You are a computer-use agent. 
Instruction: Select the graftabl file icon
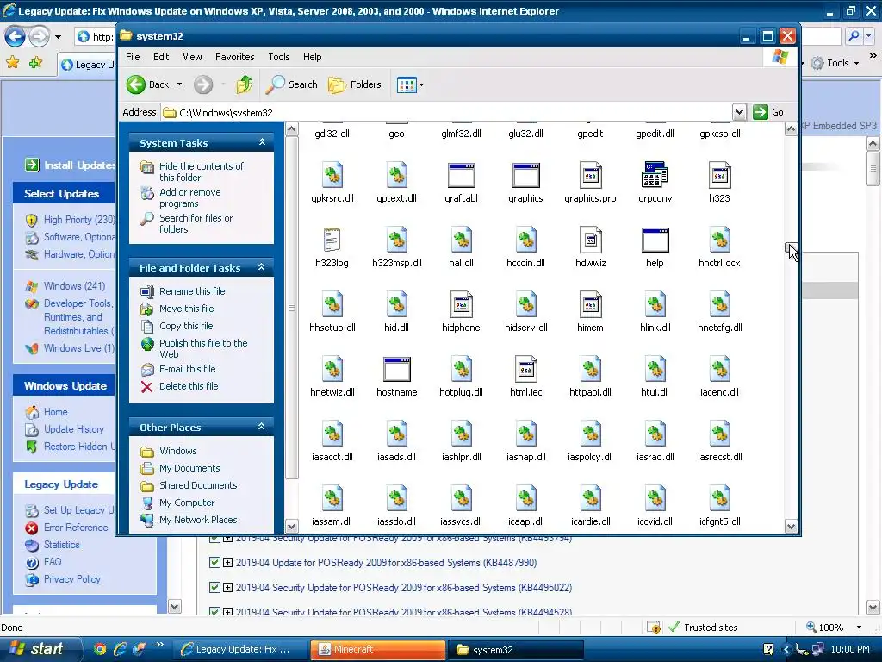pos(462,175)
